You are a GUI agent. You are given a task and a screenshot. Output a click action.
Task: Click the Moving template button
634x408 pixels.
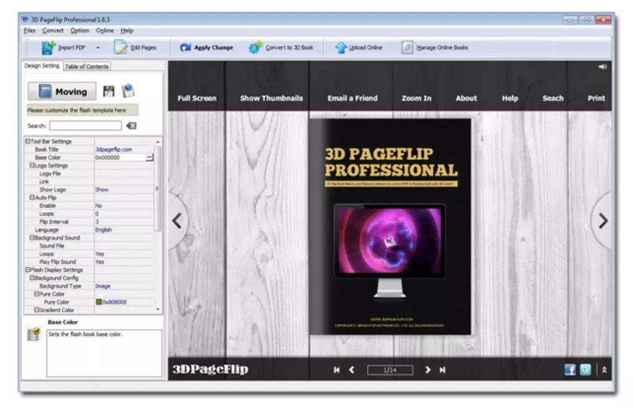pyautogui.click(x=61, y=91)
